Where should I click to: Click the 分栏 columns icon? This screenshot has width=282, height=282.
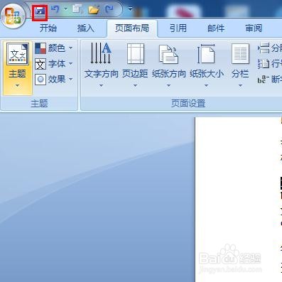(x=240, y=54)
